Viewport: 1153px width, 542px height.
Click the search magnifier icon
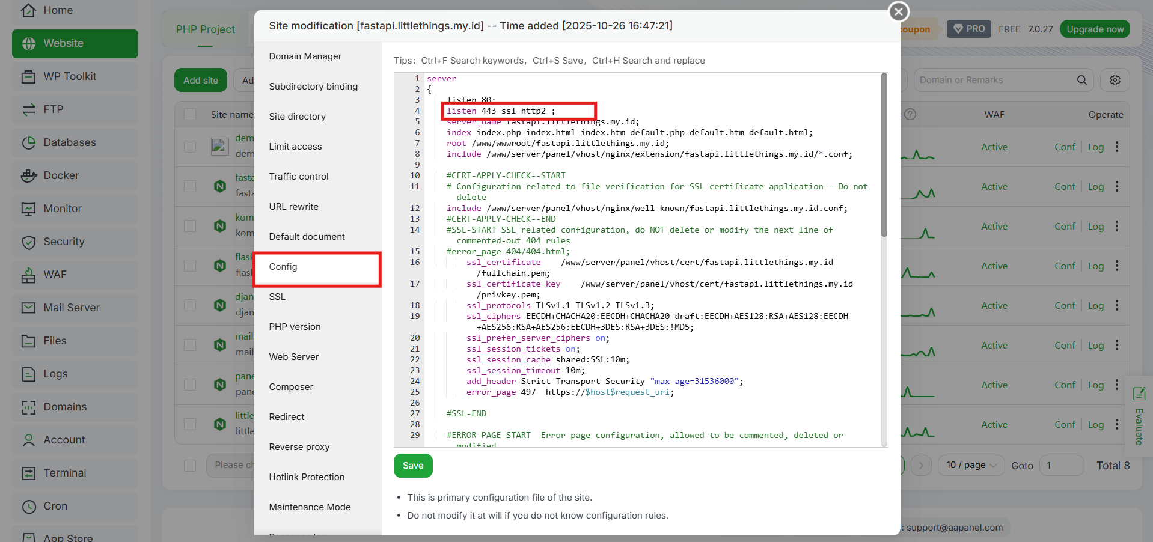pyautogui.click(x=1081, y=80)
